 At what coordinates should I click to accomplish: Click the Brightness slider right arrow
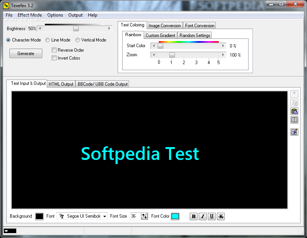(x=109, y=29)
